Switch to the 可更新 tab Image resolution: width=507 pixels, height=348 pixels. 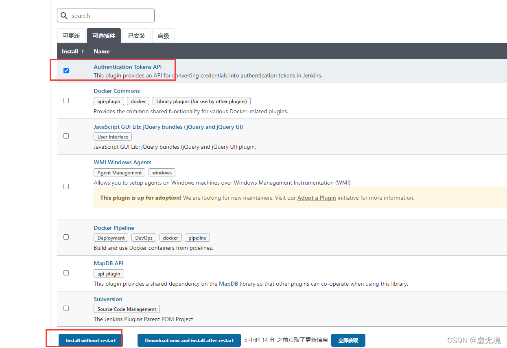tap(71, 36)
